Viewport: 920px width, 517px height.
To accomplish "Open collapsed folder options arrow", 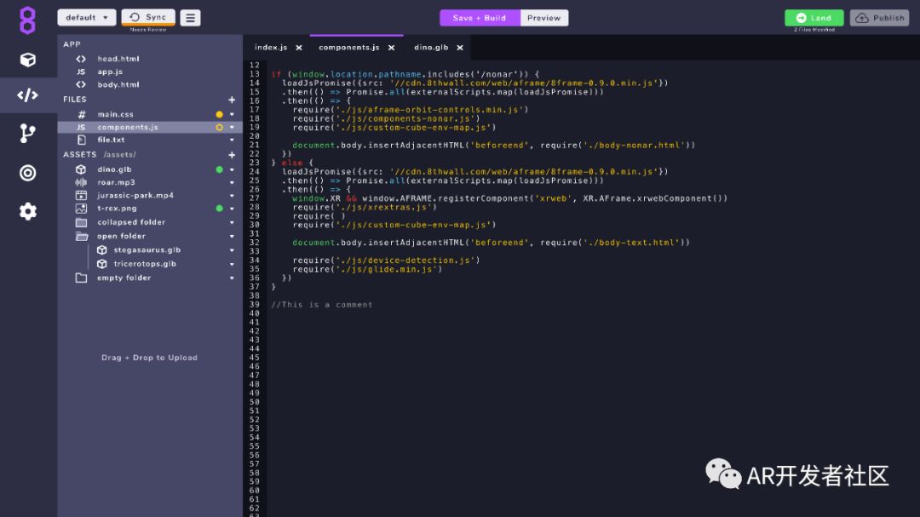I will (x=232, y=222).
